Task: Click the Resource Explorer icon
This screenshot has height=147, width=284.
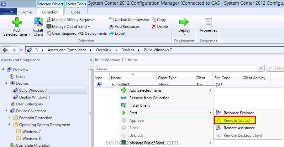Action: click(x=218, y=113)
